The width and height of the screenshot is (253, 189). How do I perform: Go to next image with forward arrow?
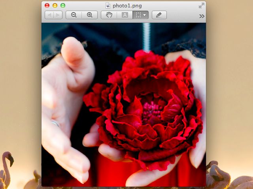click(x=58, y=15)
